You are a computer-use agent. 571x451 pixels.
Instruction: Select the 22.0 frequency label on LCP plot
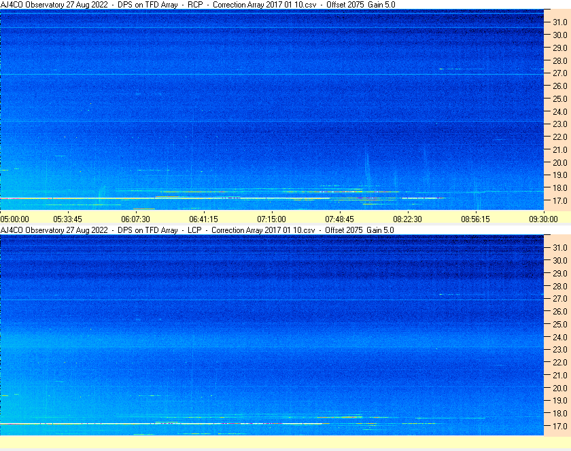(560, 362)
